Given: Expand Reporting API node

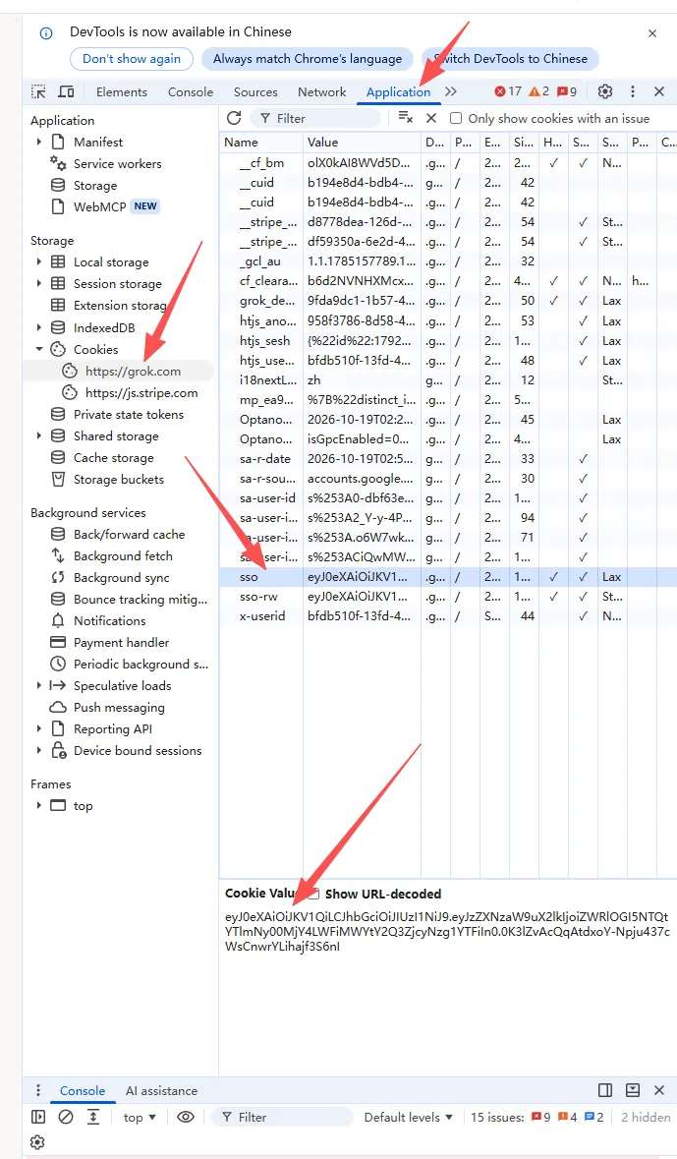Looking at the screenshot, I should tap(39, 728).
